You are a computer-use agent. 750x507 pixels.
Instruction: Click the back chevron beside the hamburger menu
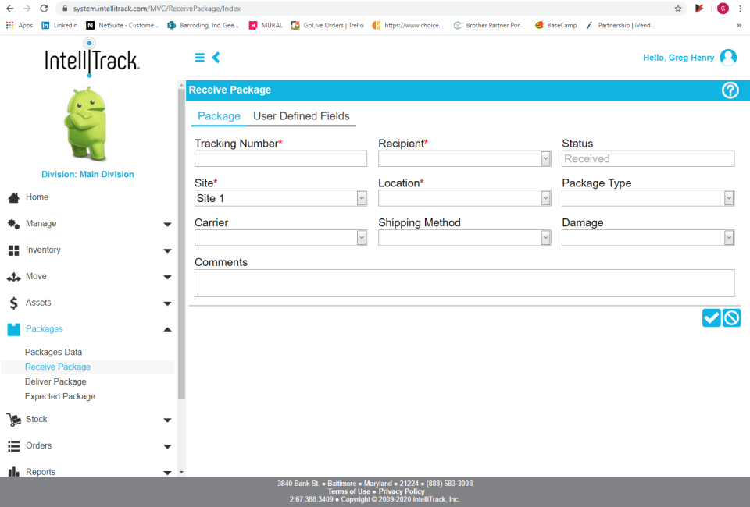(216, 57)
